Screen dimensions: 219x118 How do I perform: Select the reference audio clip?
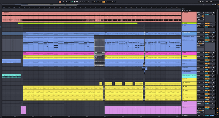tap(92, 17)
